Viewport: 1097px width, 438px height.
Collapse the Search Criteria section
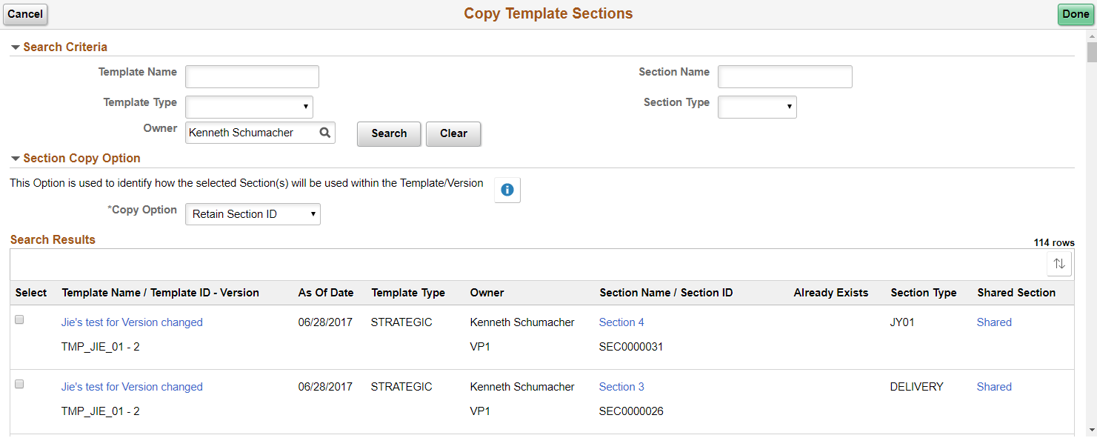point(15,47)
